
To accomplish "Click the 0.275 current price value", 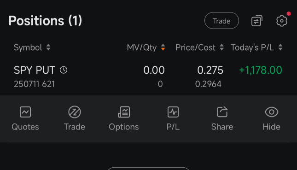I will (210, 70).
